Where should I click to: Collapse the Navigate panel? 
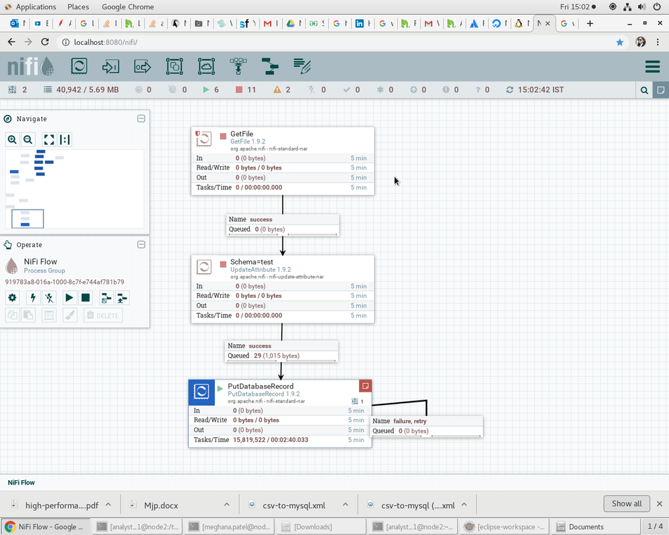141,119
